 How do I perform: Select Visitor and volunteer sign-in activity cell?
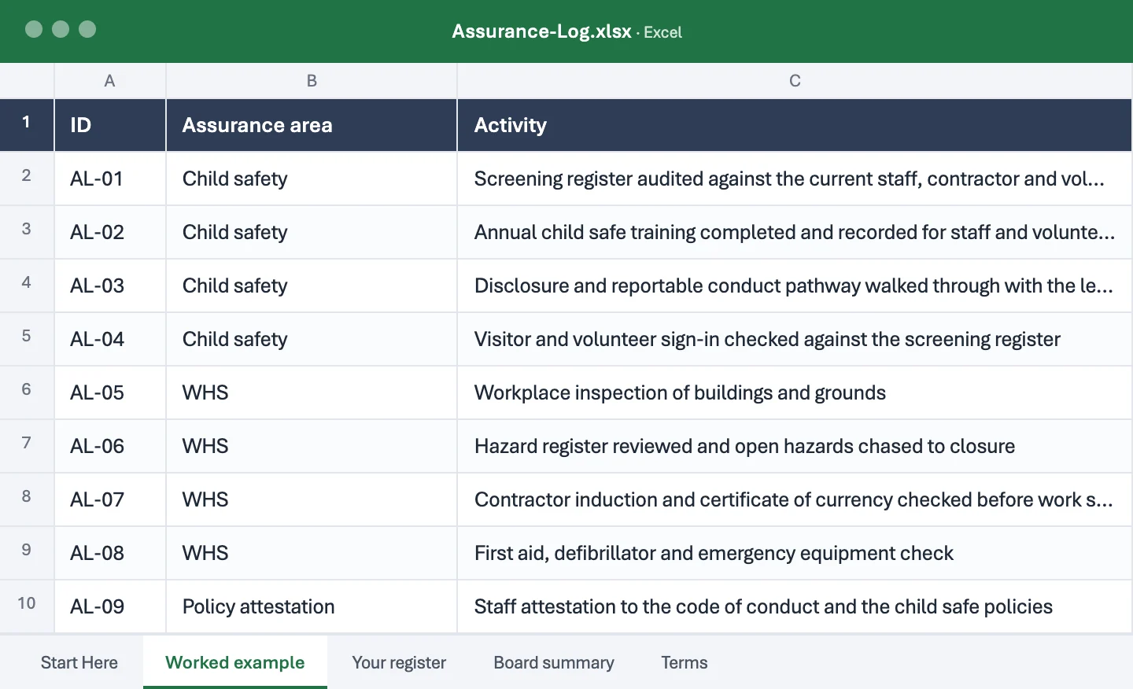[x=795, y=339]
